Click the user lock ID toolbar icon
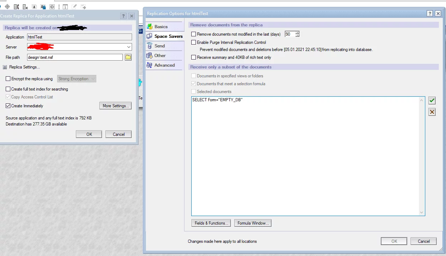This screenshot has width=446, height=256. [43, 6]
